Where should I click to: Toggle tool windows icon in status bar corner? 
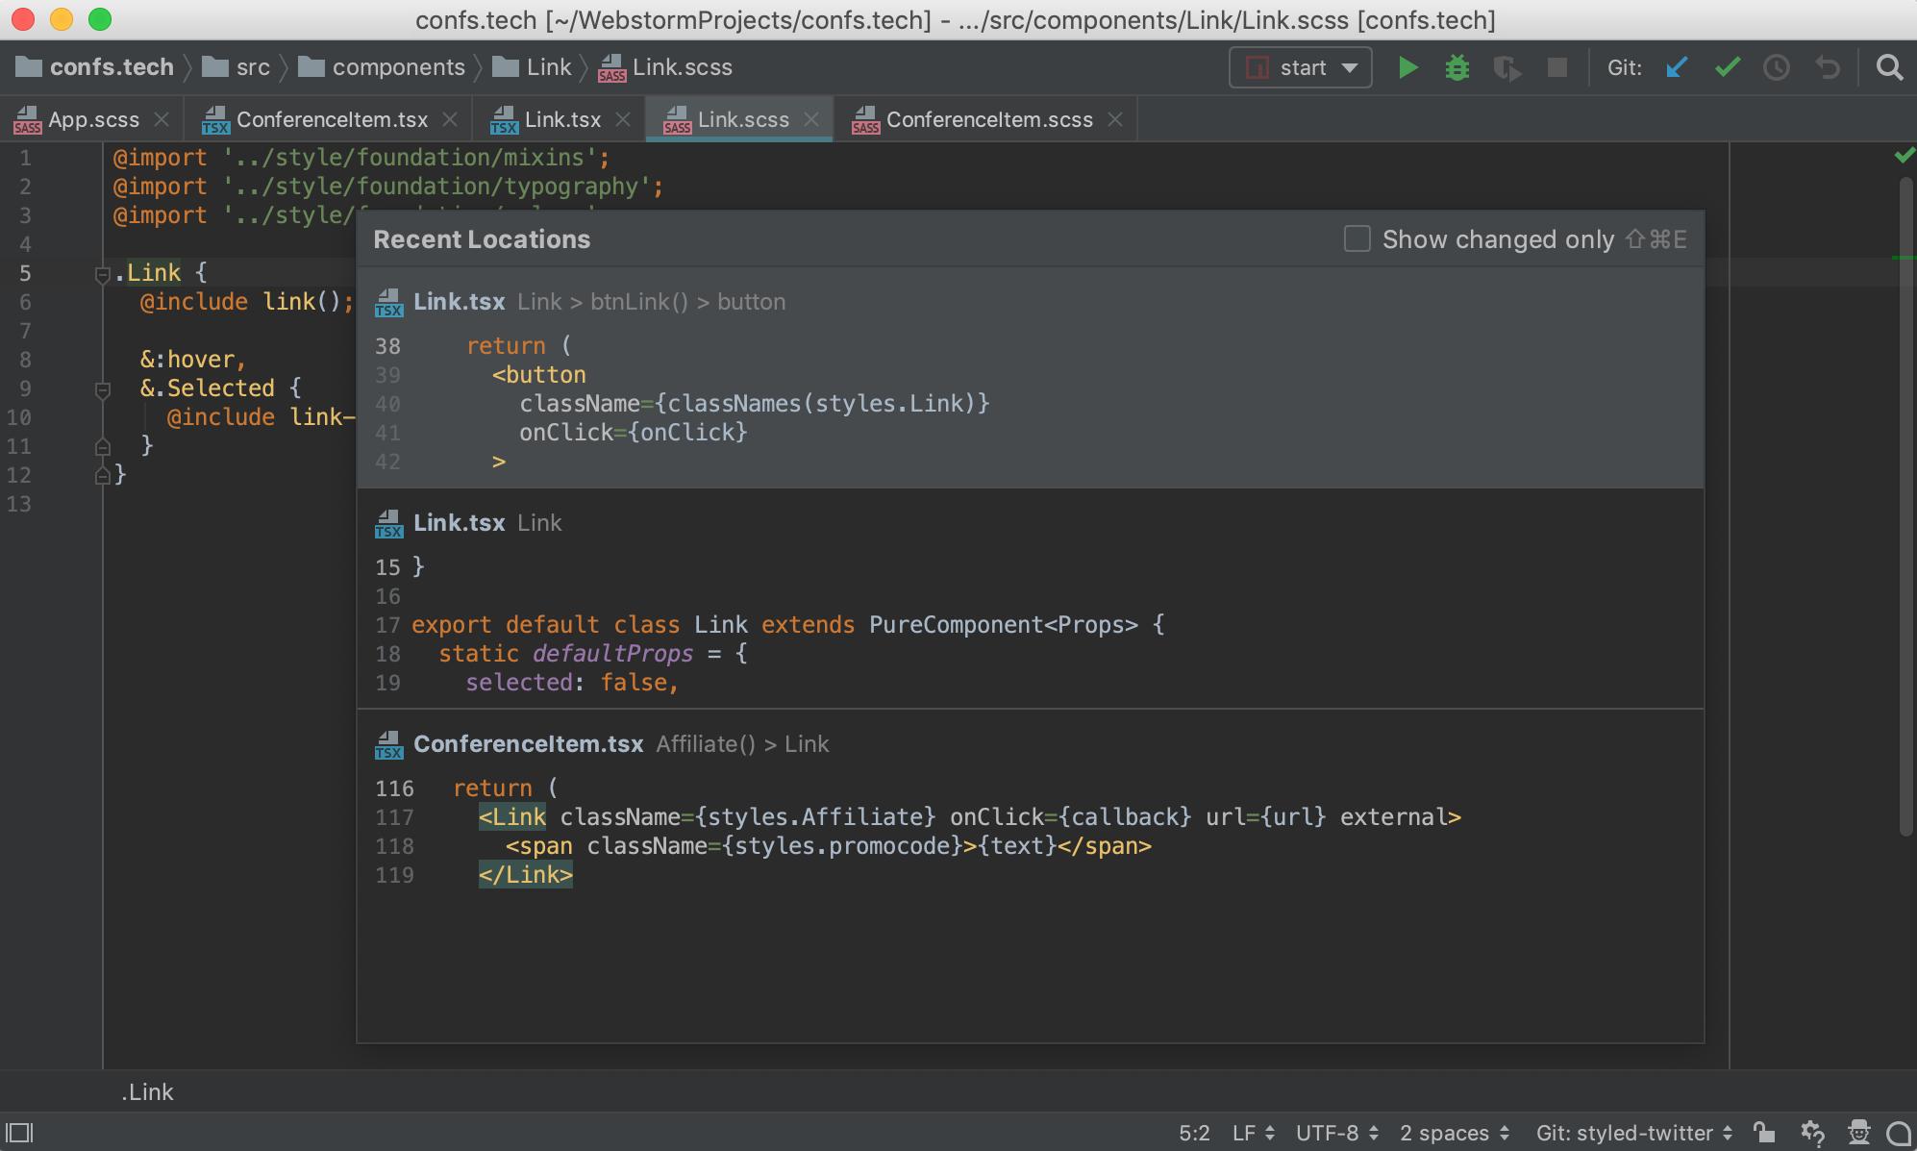point(20,1133)
